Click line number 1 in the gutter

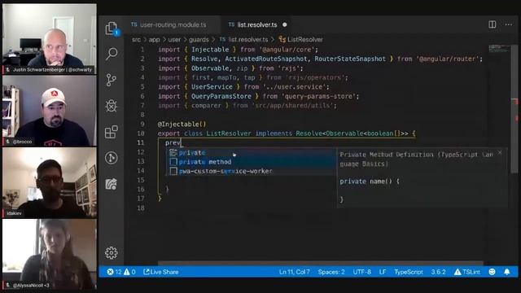click(142, 50)
